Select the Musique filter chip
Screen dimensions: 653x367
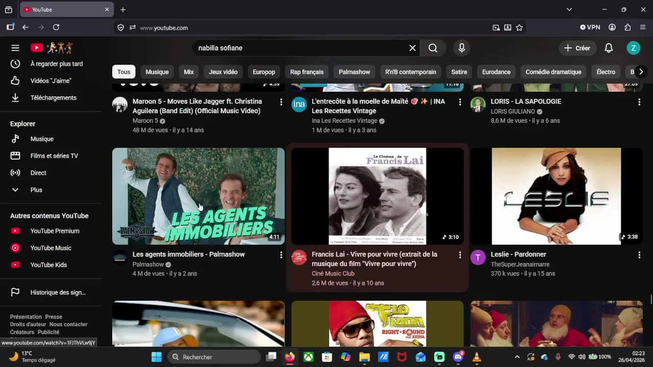(157, 72)
